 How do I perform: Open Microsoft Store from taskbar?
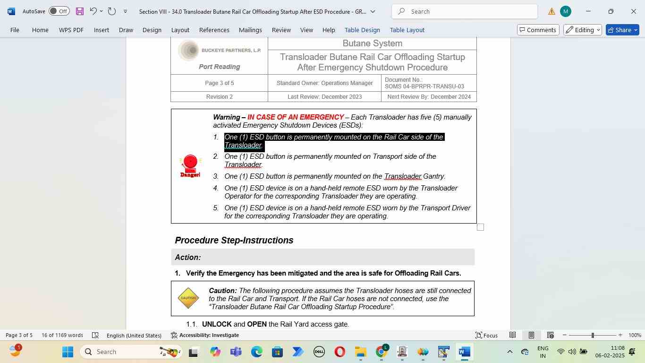277,352
